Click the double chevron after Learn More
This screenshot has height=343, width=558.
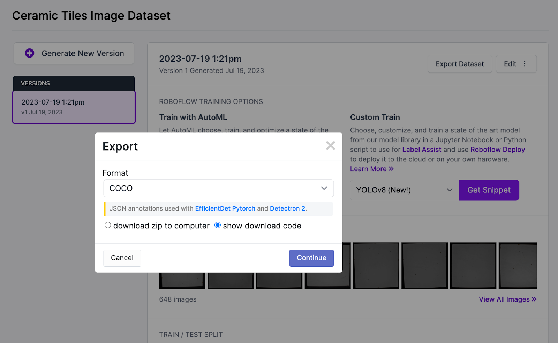pos(391,169)
